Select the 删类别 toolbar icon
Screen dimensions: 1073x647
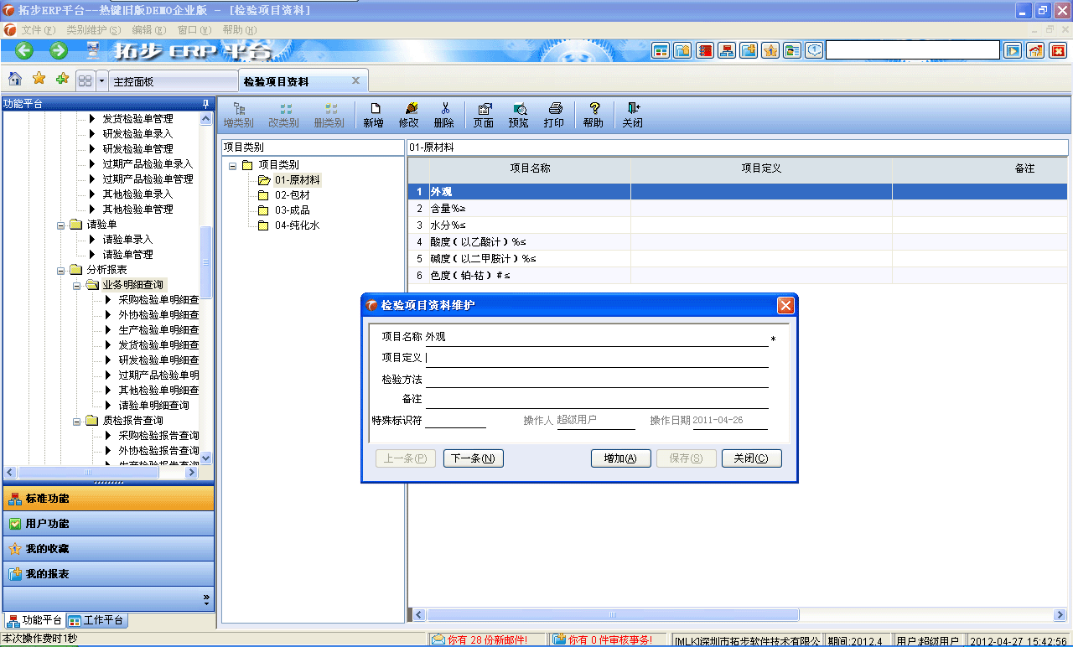click(328, 114)
